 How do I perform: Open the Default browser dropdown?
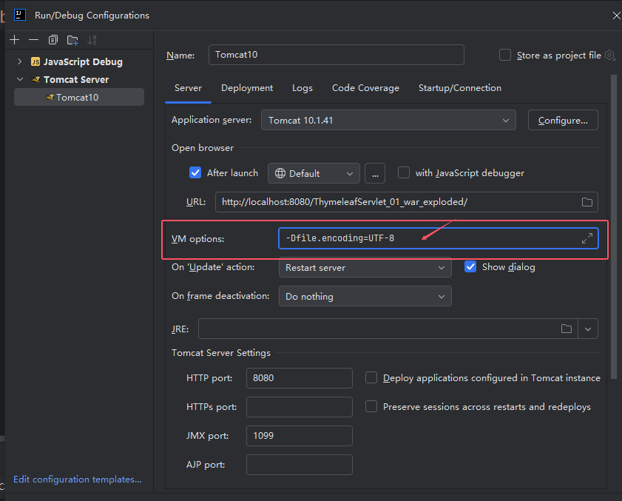[x=314, y=173]
